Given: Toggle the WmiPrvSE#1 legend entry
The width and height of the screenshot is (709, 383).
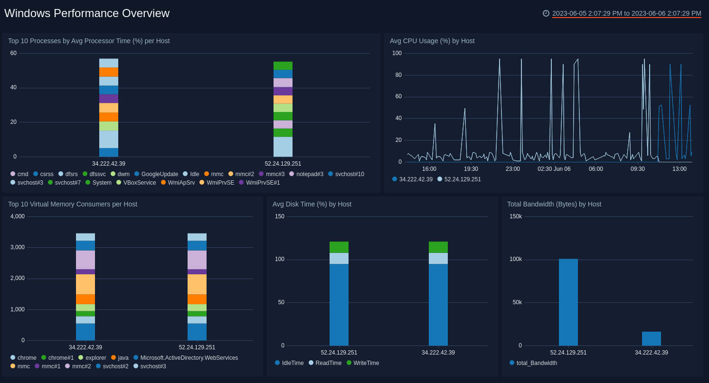Looking at the screenshot, I should tap(259, 183).
